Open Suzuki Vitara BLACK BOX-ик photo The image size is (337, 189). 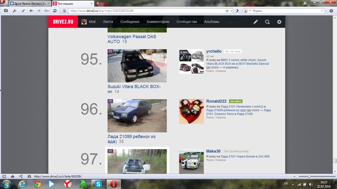(137, 66)
